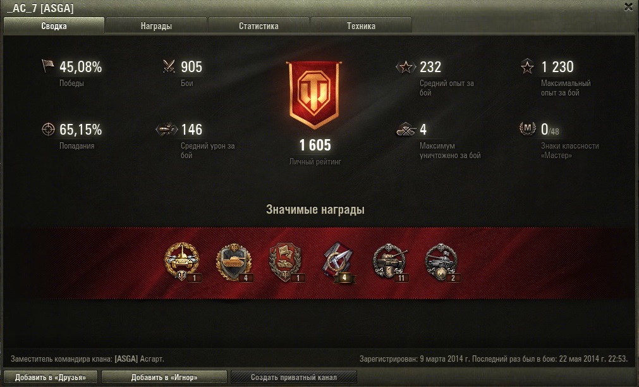Click the maximum experience star icon

coord(527,66)
